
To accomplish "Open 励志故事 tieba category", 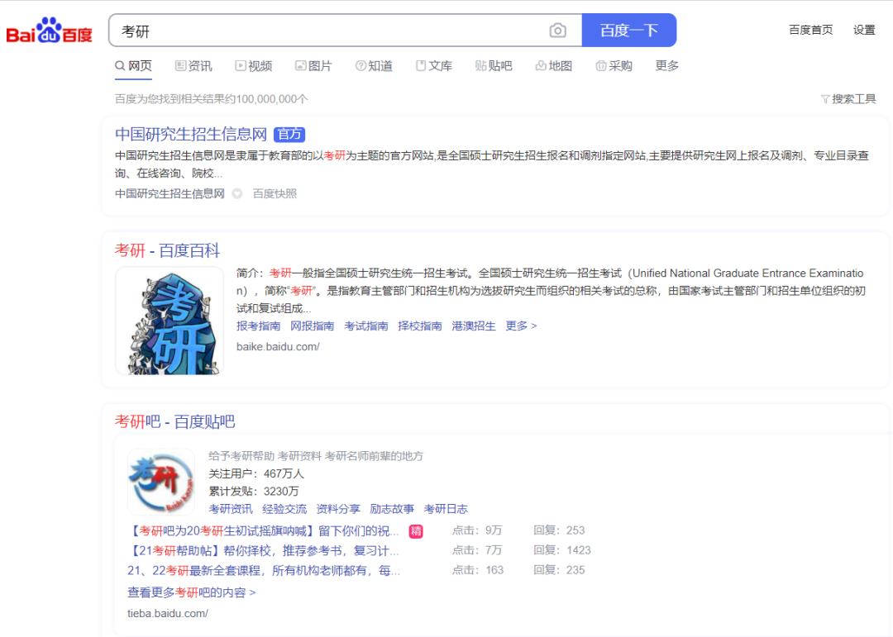I will pyautogui.click(x=392, y=509).
